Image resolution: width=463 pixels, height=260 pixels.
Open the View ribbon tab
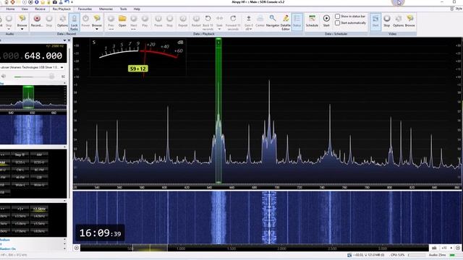[x=25, y=9]
